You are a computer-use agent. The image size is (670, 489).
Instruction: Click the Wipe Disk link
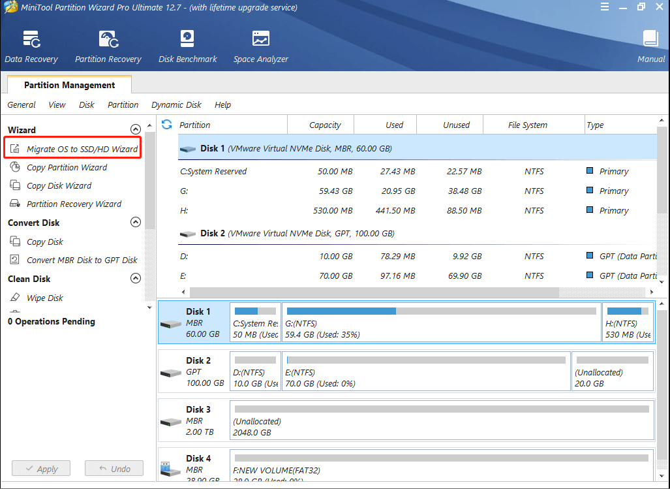click(x=44, y=298)
